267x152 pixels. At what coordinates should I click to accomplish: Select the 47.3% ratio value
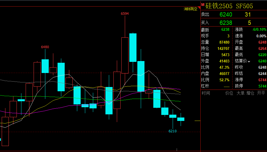coord(225,67)
